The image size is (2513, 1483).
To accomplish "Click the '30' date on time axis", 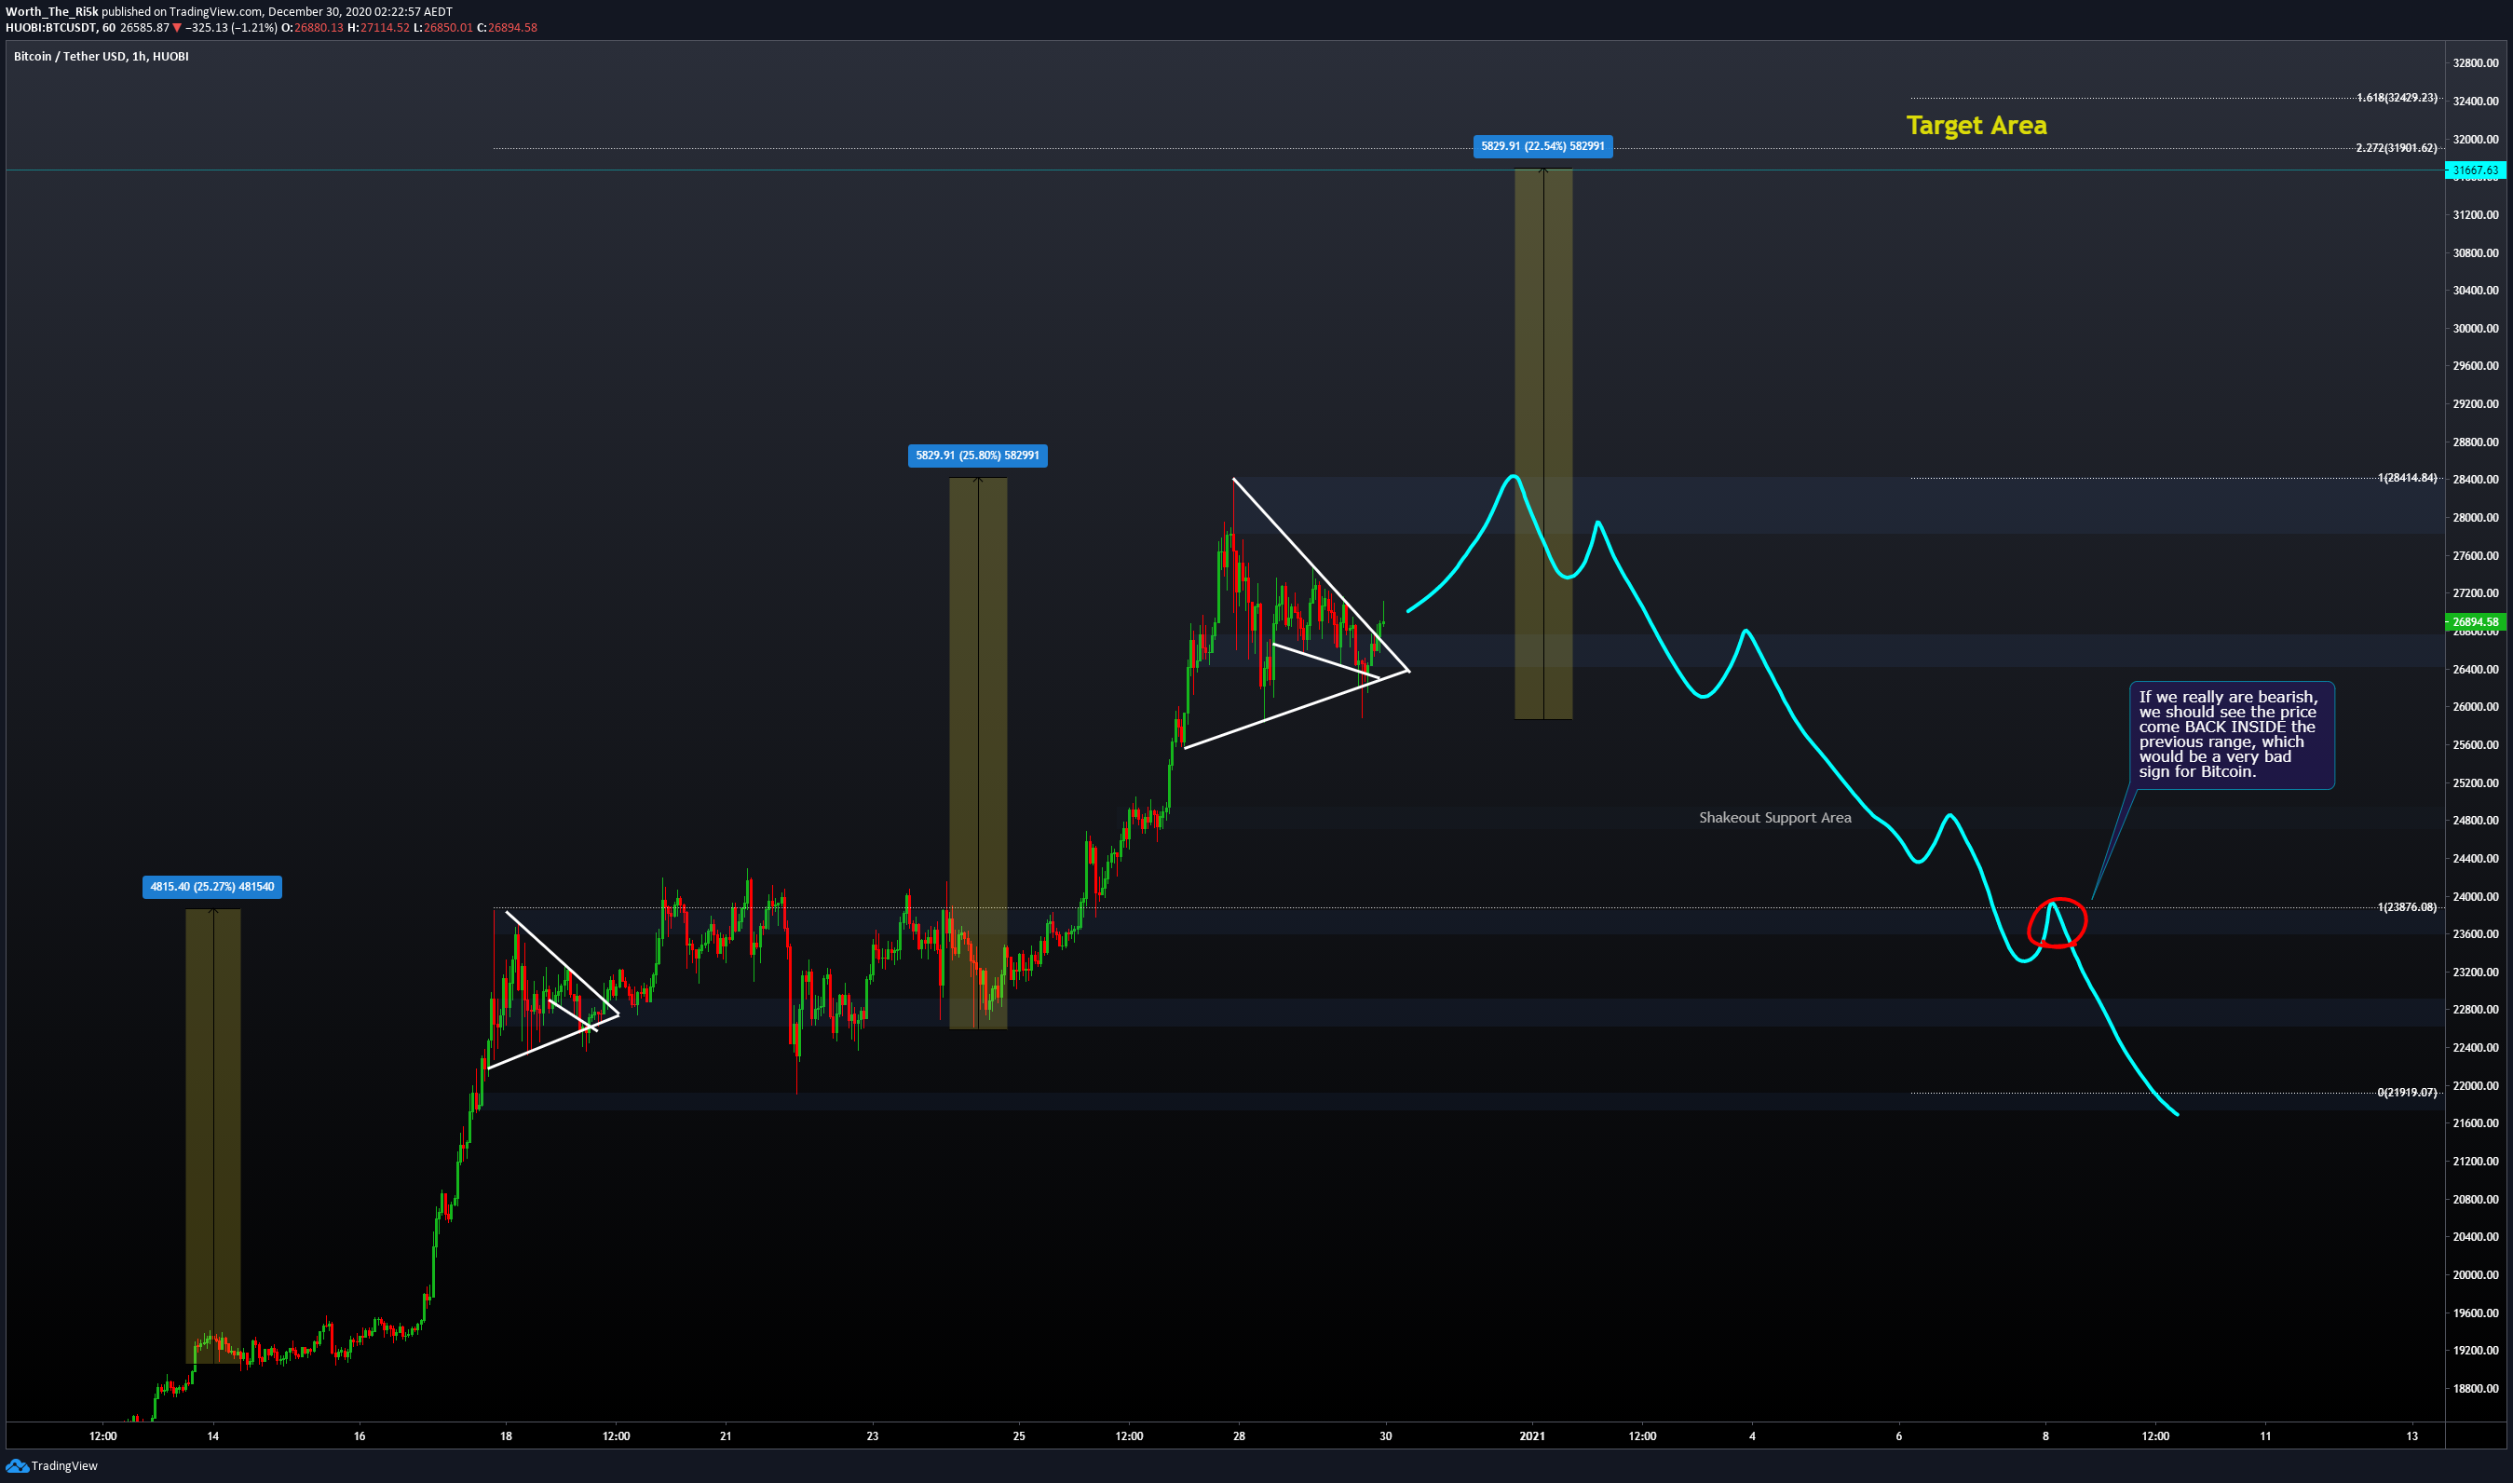I will point(1386,1436).
